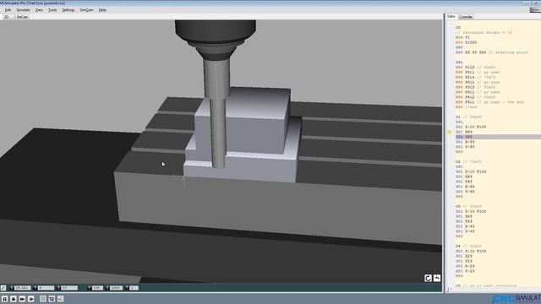The width and height of the screenshot is (541, 304).
Task: Click the 'O0' program start line
Action: pos(458,28)
